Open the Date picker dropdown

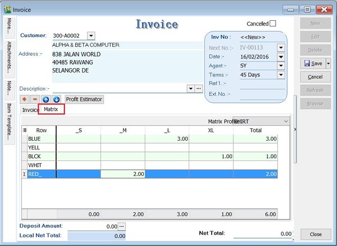point(281,57)
